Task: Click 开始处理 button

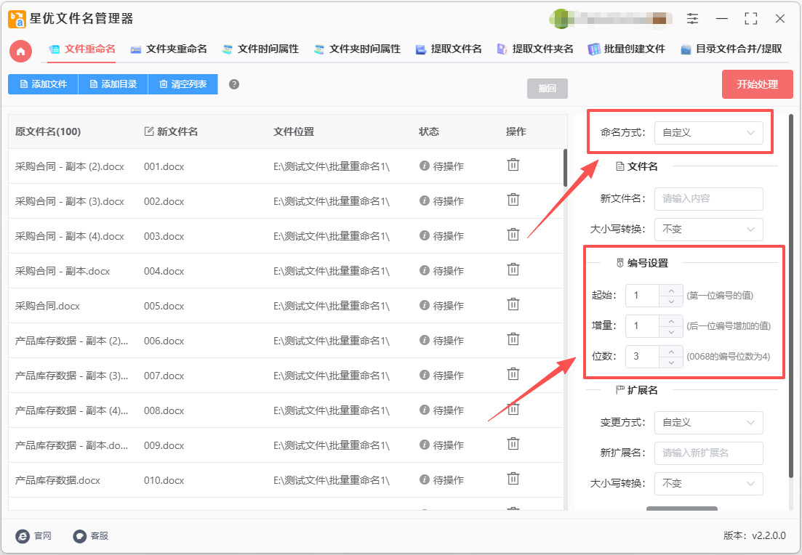Action: tap(758, 84)
